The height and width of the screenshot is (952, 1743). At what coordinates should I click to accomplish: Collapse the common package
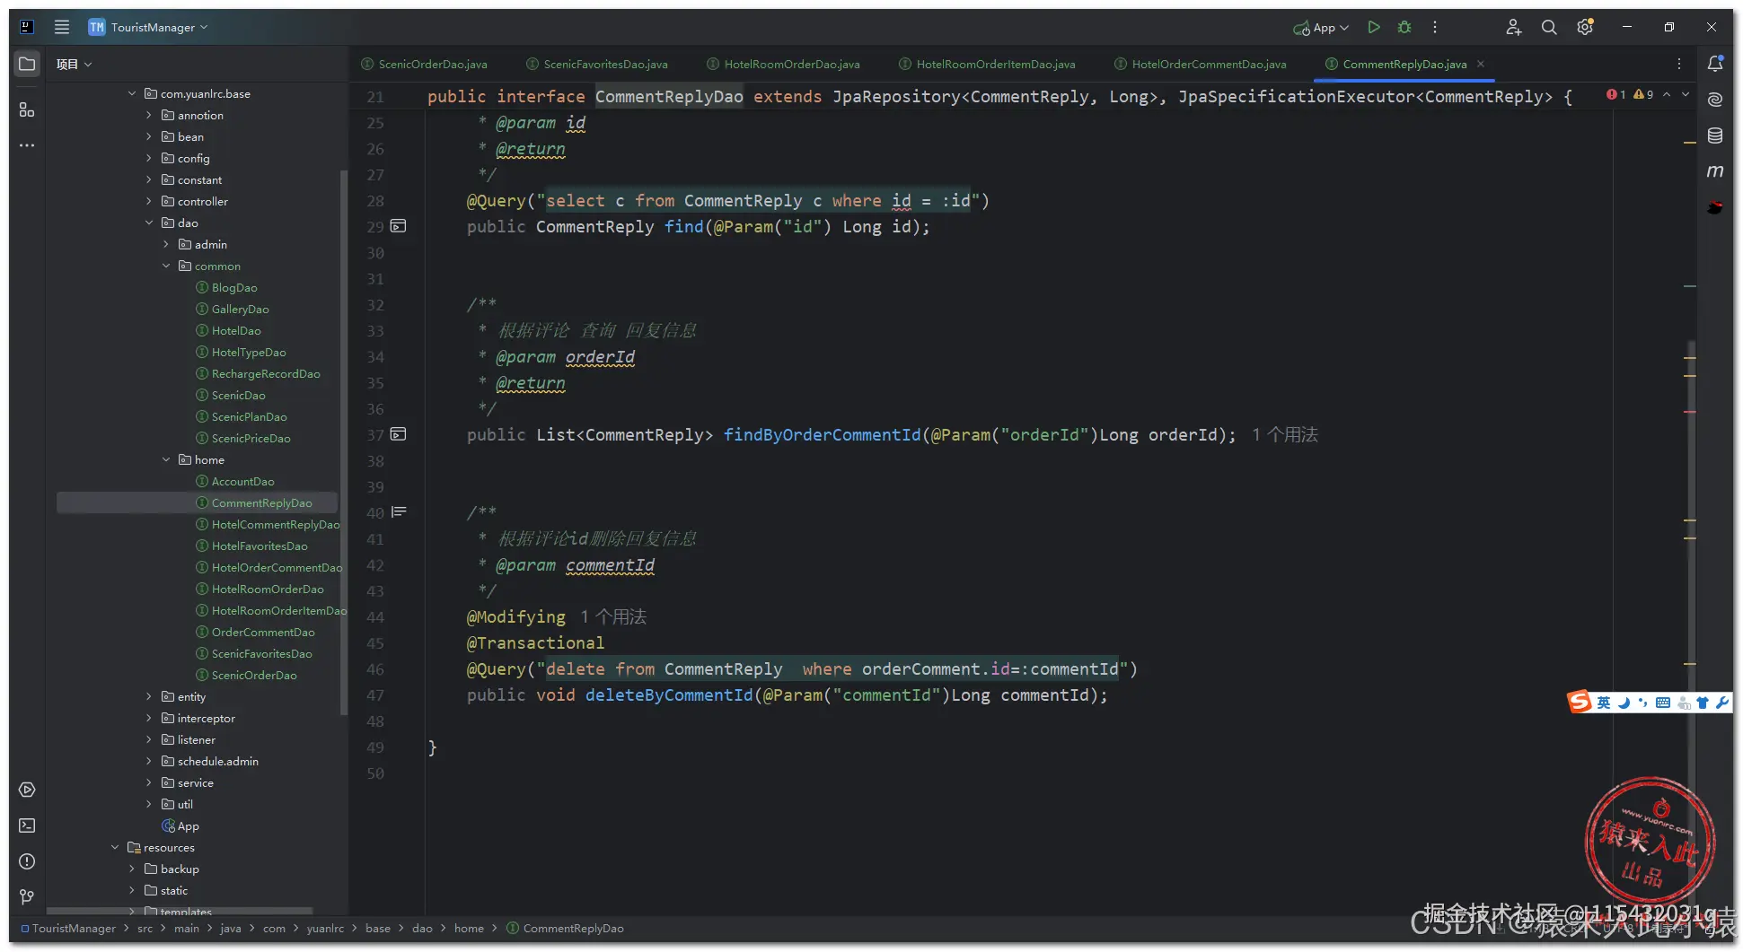pos(166,266)
